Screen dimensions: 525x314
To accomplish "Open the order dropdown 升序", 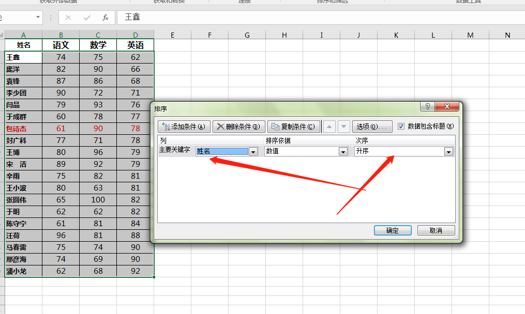I will [448, 151].
